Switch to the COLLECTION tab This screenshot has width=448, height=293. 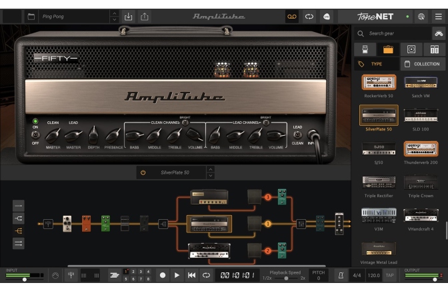click(x=423, y=64)
